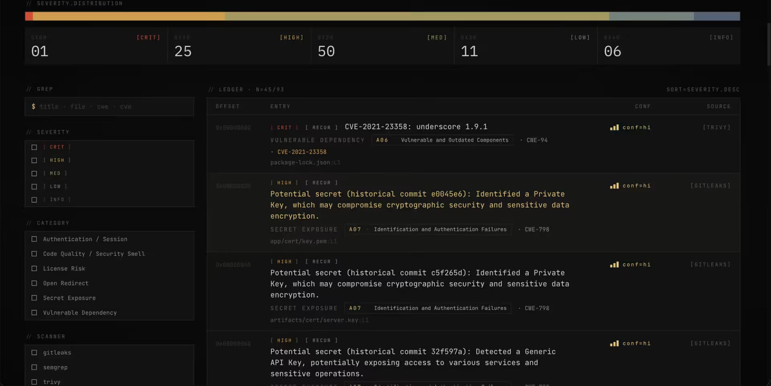This screenshot has height=386, width=771.
Task: Open the CVE-2021-23358 underscore 1.9.1 entry title
Action: 416,127
